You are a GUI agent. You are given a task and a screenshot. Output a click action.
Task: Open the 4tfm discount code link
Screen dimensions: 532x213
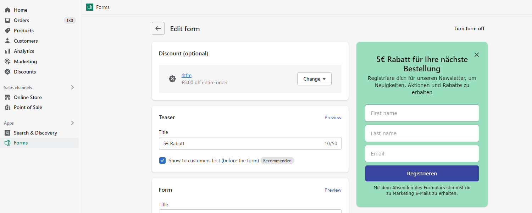tap(186, 75)
